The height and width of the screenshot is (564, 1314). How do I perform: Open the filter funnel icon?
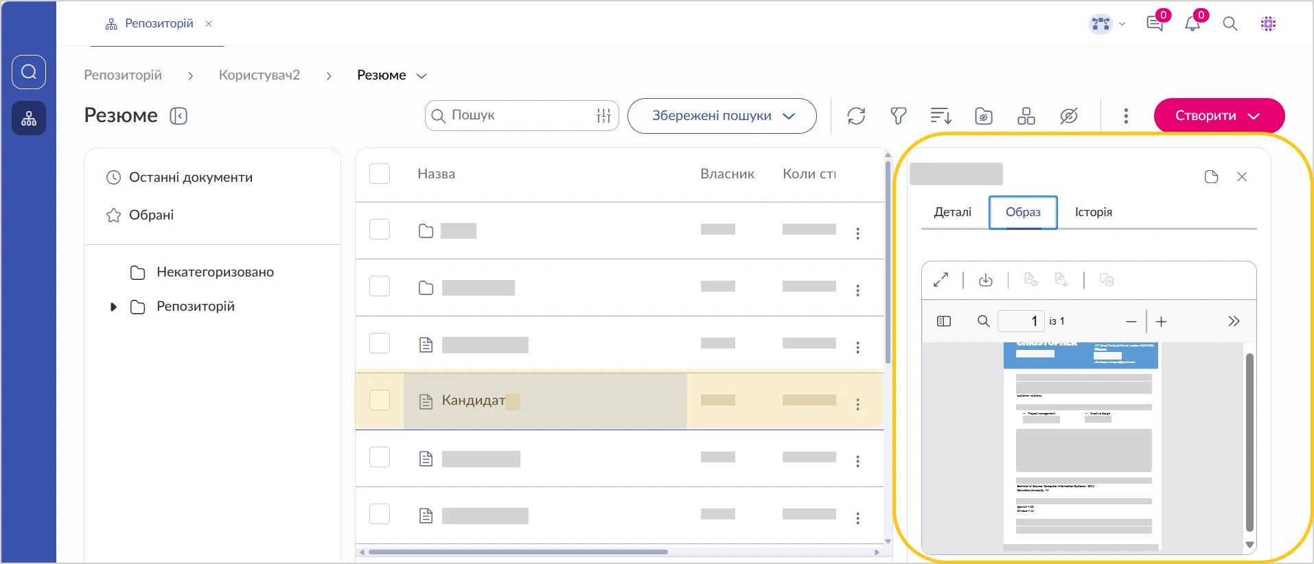(x=898, y=116)
